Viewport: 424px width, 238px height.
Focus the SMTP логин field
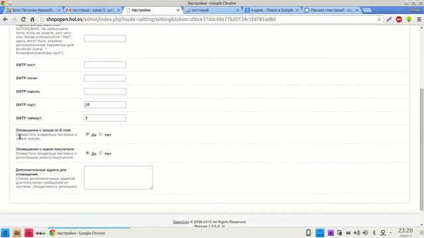tap(105, 78)
